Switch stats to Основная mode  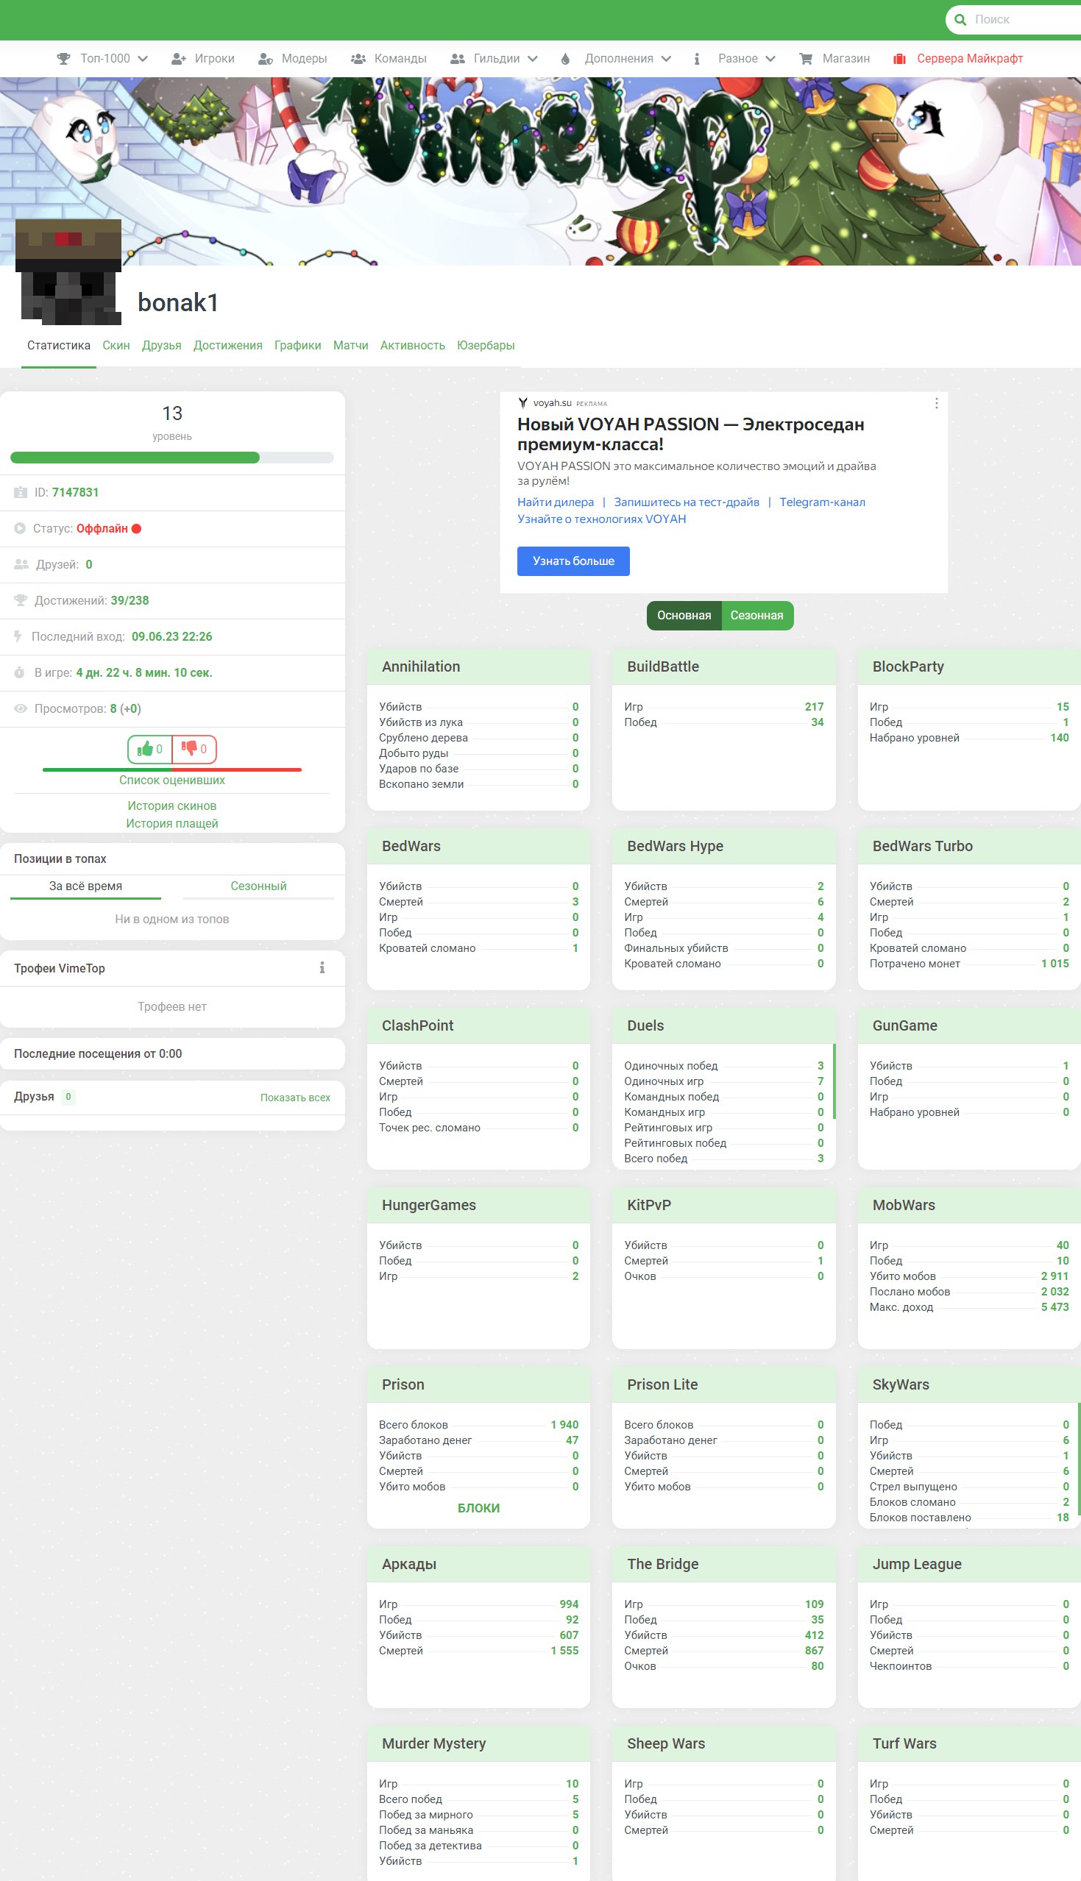684,615
